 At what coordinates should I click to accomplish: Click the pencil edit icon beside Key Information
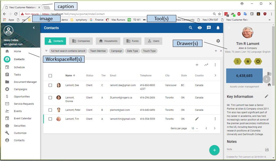tap(266, 96)
